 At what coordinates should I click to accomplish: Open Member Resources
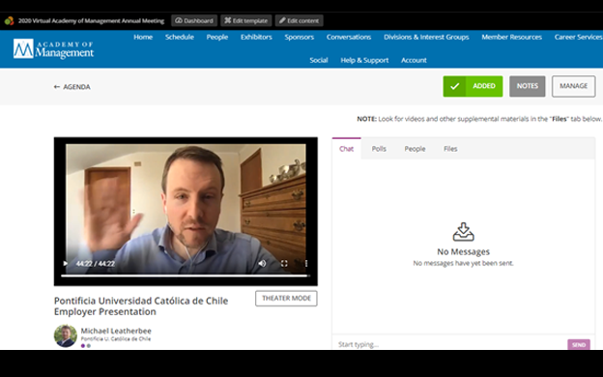click(x=512, y=37)
